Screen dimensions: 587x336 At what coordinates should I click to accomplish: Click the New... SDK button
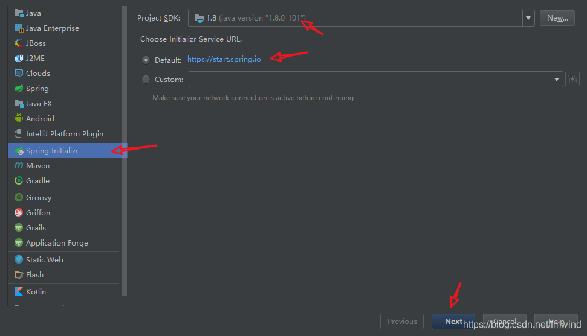pos(557,18)
